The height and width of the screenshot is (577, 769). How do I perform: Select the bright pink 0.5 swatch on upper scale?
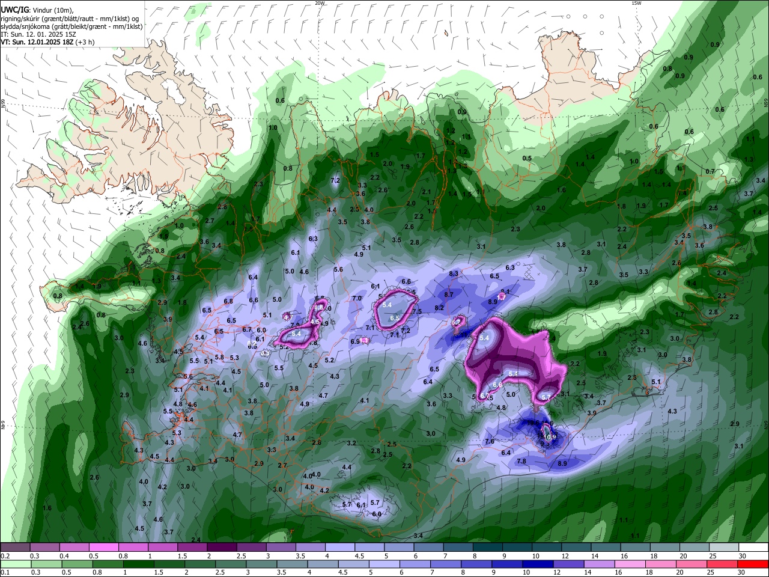click(103, 548)
